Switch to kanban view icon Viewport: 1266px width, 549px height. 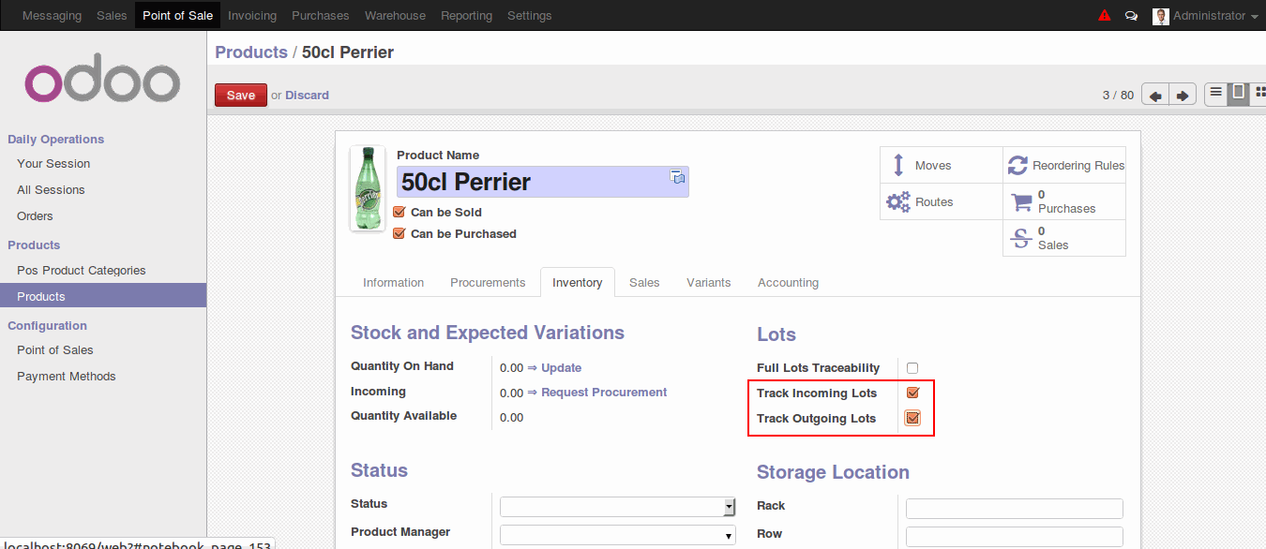(x=1259, y=93)
